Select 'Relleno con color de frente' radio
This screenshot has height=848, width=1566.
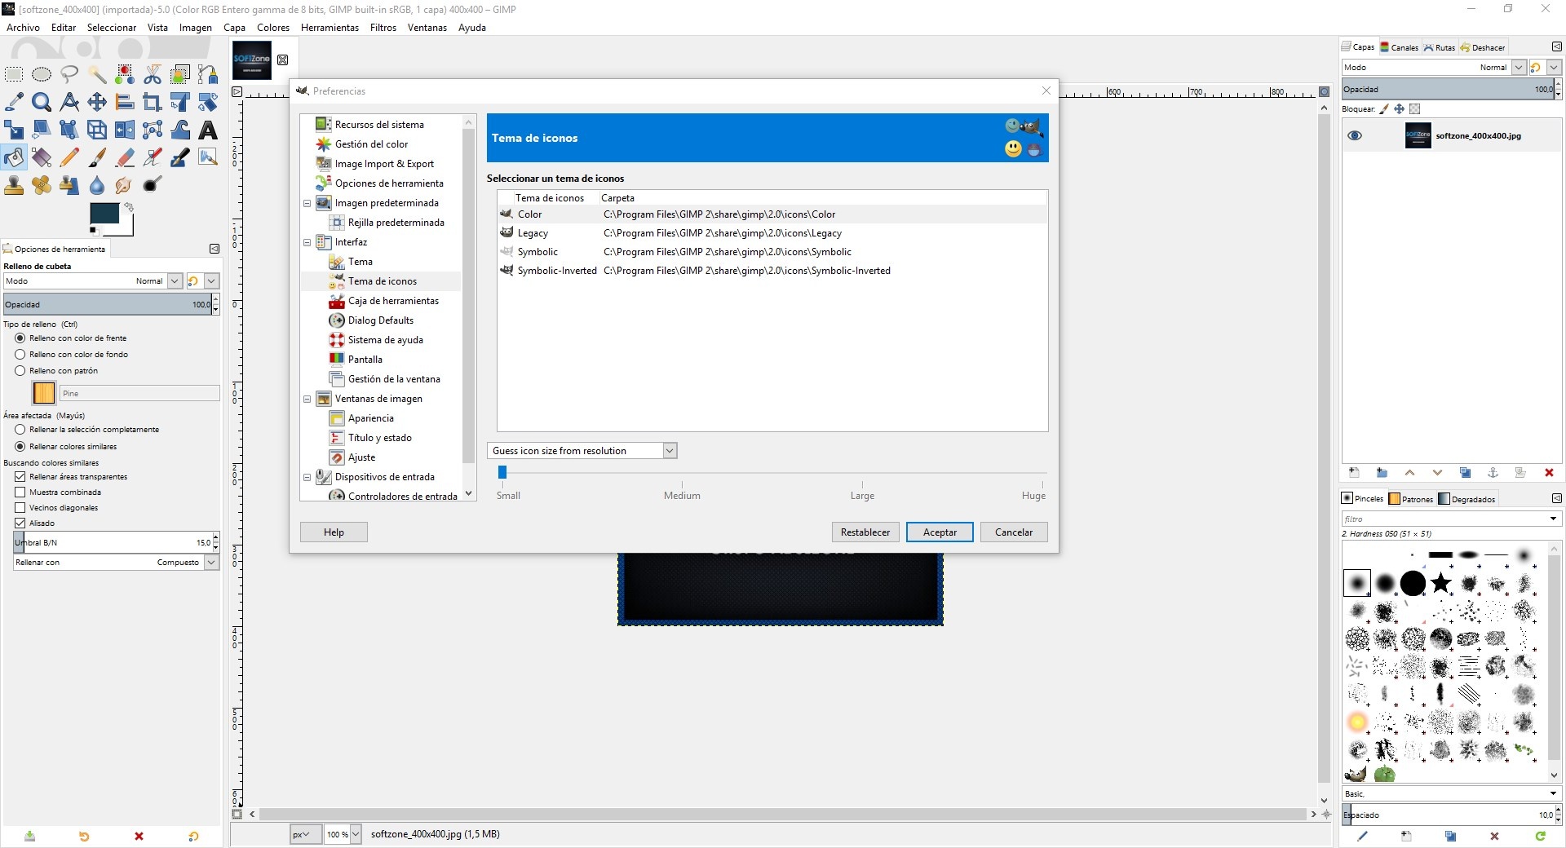(x=20, y=338)
